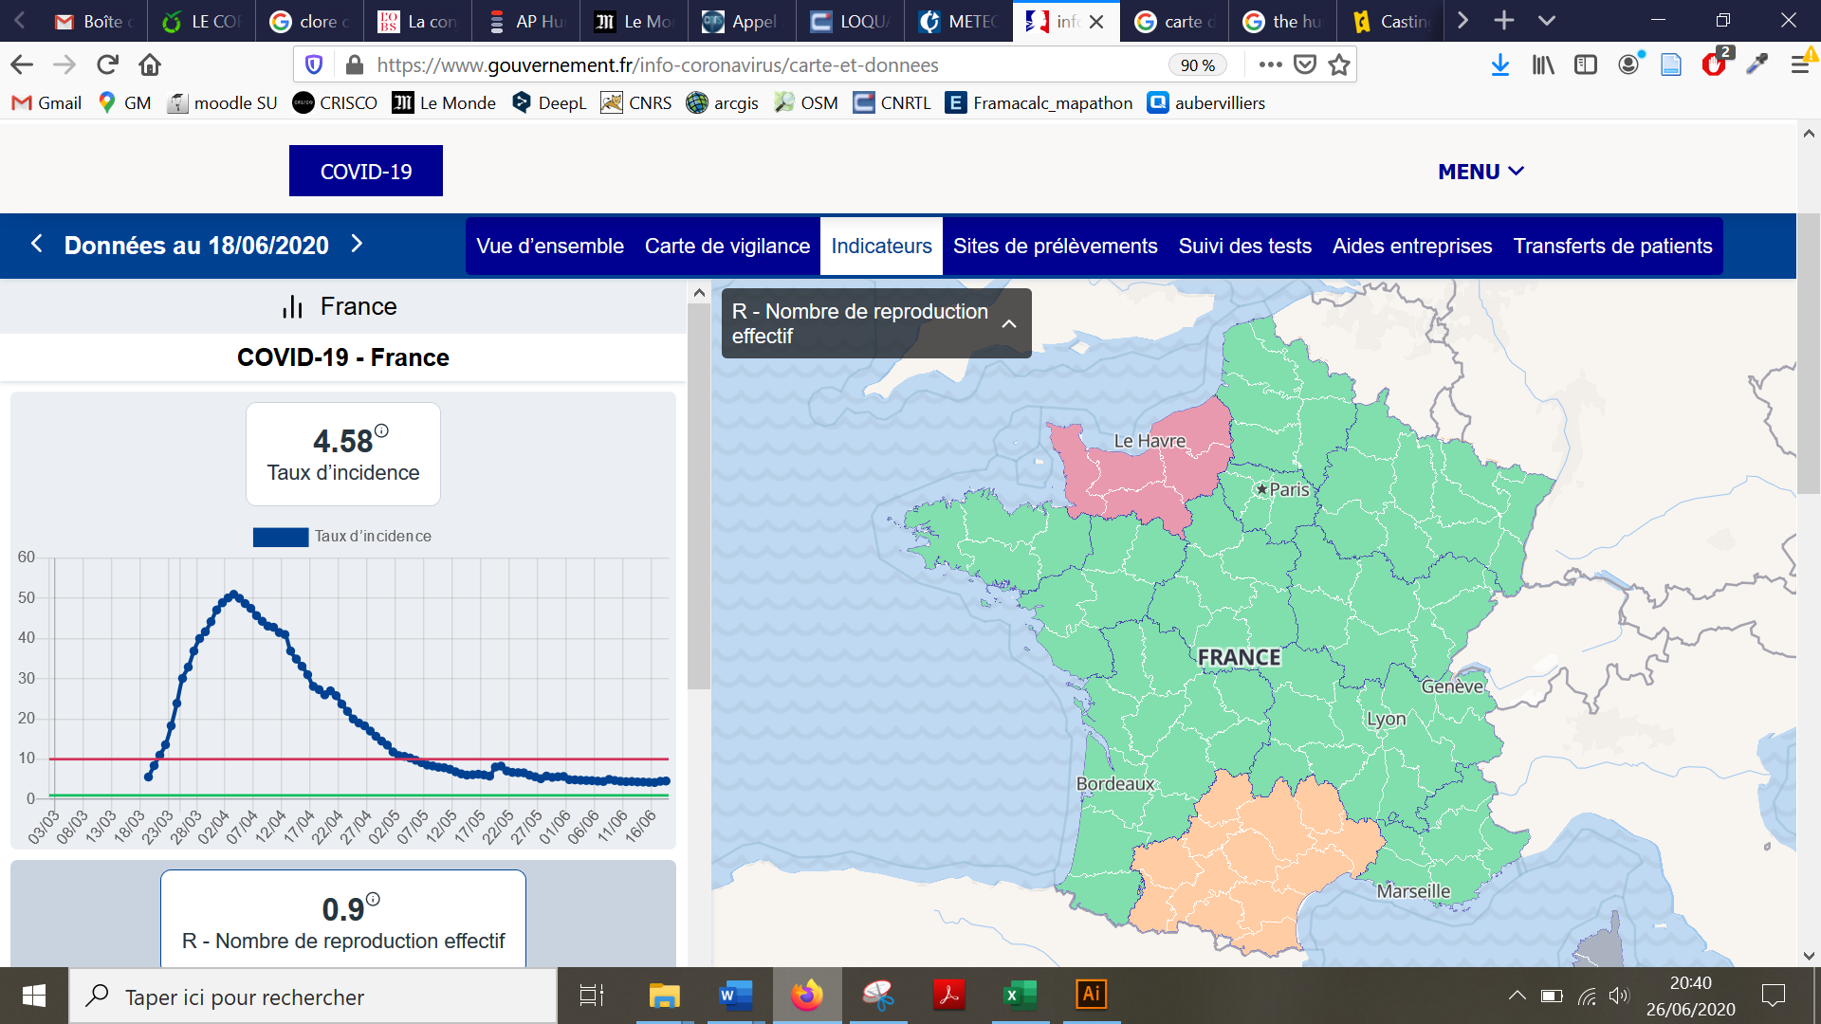The width and height of the screenshot is (1821, 1024).
Task: Open Firefox downloads arrow icon
Action: (1499, 64)
